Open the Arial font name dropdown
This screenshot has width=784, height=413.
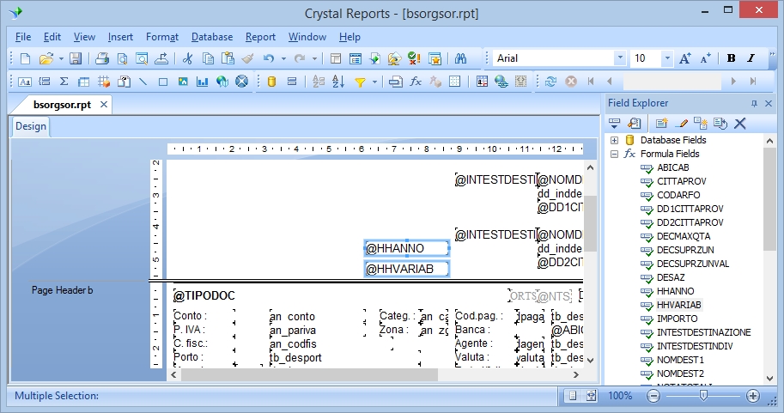click(620, 58)
